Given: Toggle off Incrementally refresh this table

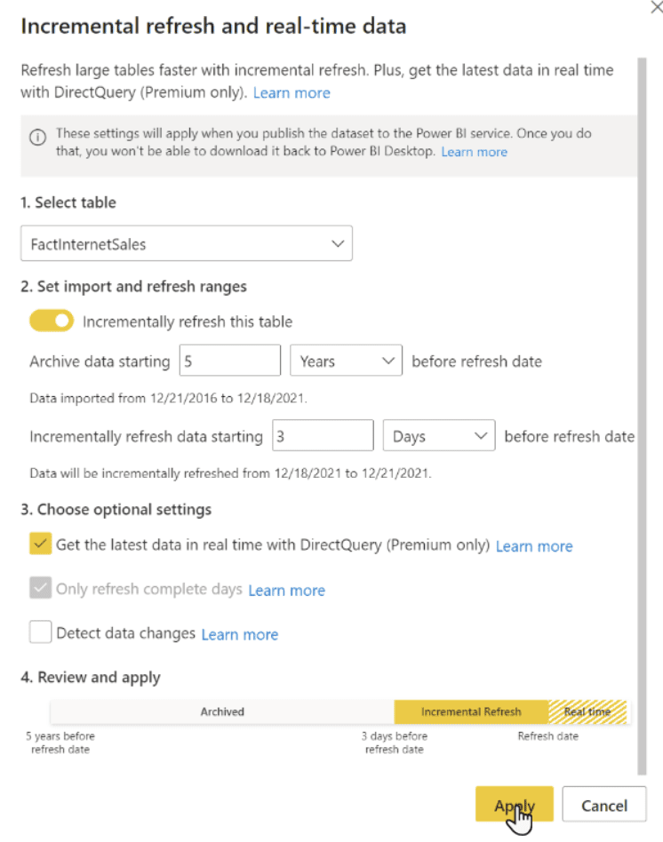Looking at the screenshot, I should tap(52, 322).
